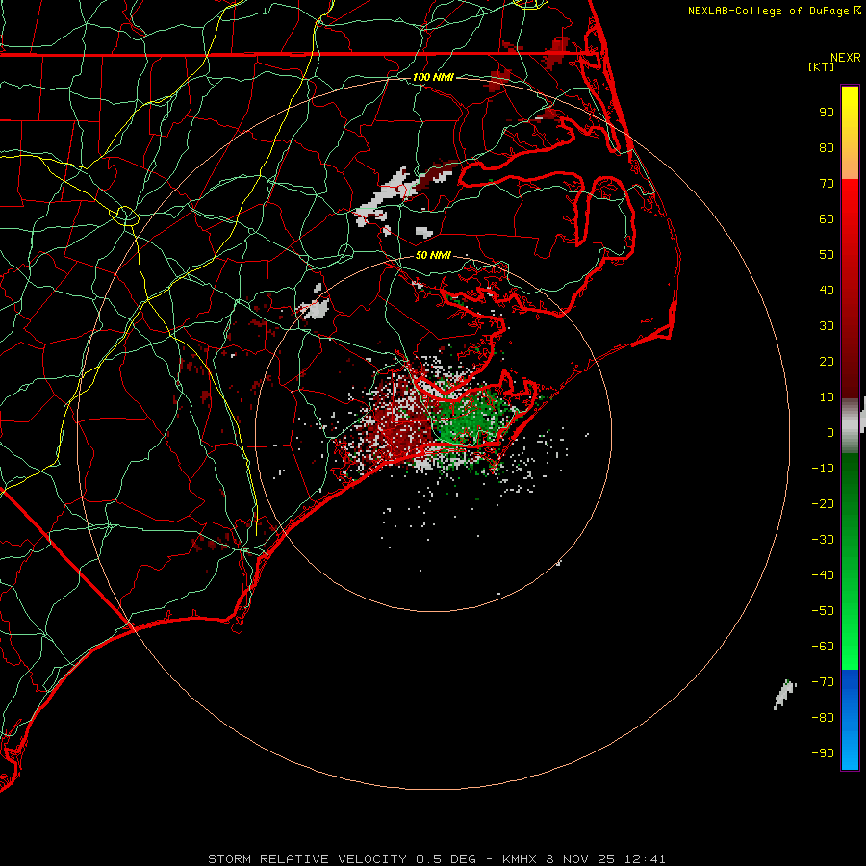Click the 0 value on the velocity scale

pyautogui.click(x=830, y=433)
